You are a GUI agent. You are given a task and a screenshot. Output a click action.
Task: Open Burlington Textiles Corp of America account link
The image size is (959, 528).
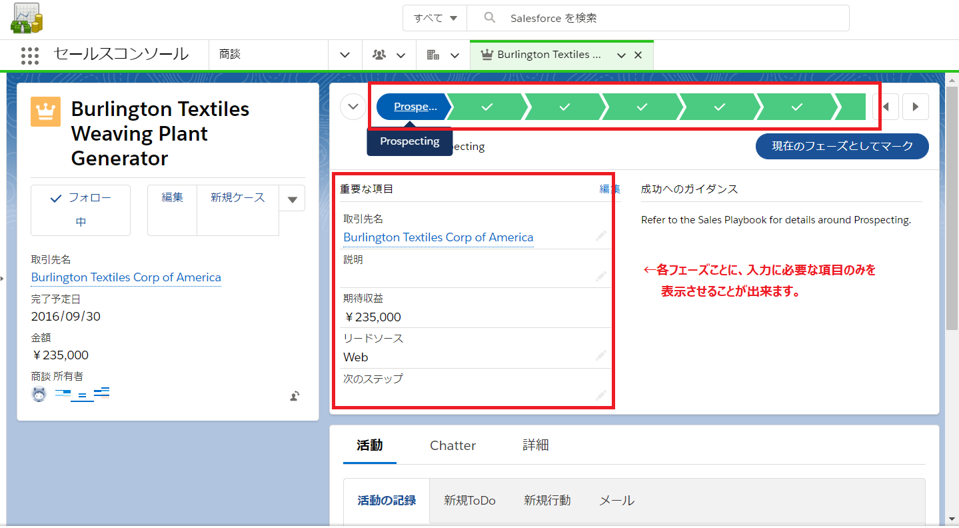(x=126, y=277)
